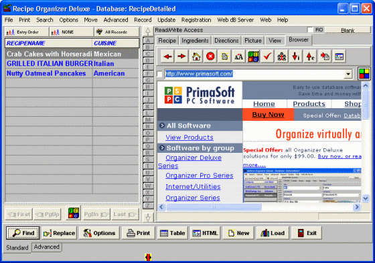Click the refresh page document icon
Viewport: 375px width, 263px height.
pos(224,57)
